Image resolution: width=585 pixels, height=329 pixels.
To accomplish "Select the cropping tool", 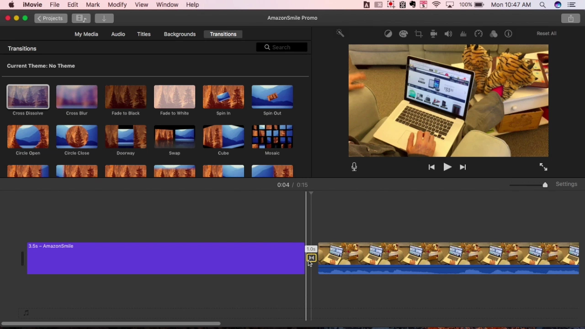I will coord(418,34).
